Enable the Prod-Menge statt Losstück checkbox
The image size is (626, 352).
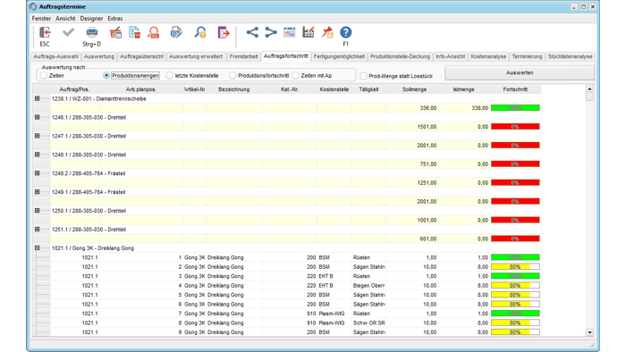click(x=364, y=76)
